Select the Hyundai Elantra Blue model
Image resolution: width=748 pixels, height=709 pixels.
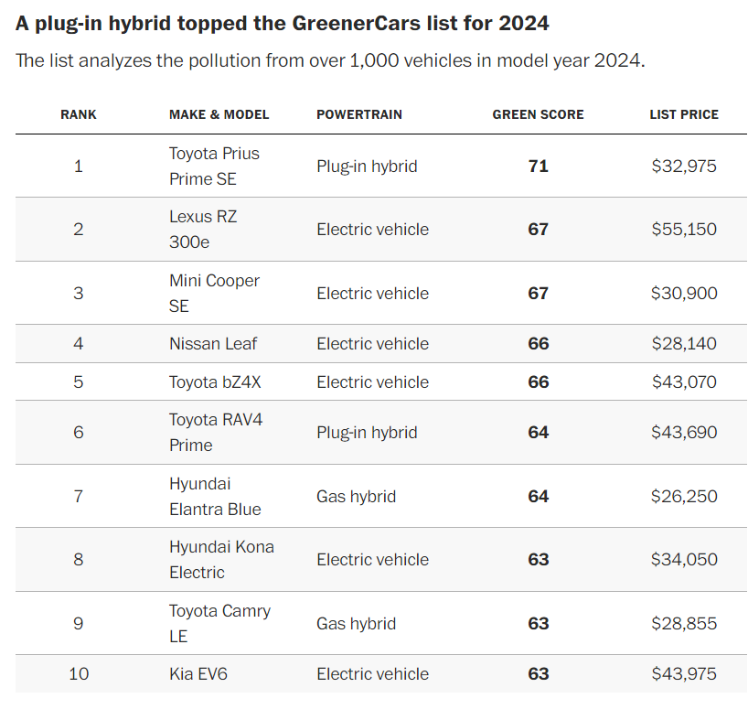pos(215,496)
